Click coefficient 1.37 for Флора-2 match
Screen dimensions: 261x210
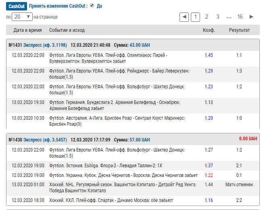tap(209, 166)
